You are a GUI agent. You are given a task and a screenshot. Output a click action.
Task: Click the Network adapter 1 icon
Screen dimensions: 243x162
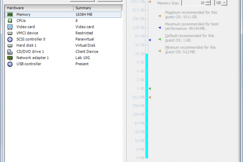10,58
